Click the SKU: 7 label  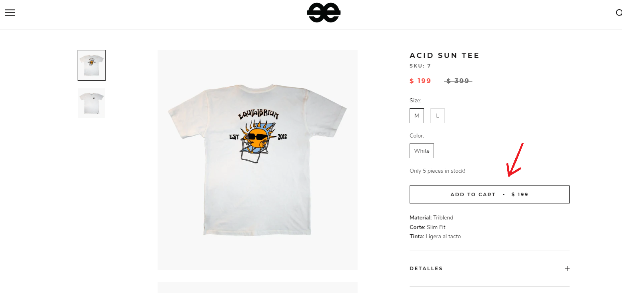tap(420, 66)
